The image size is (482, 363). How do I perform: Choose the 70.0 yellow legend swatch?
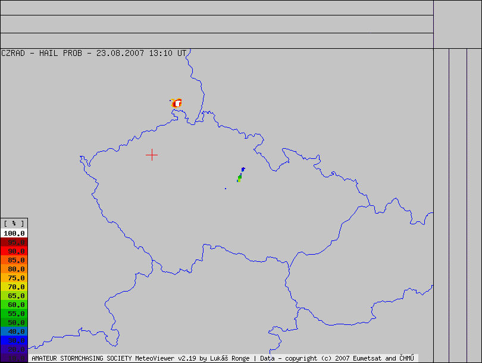14,287
